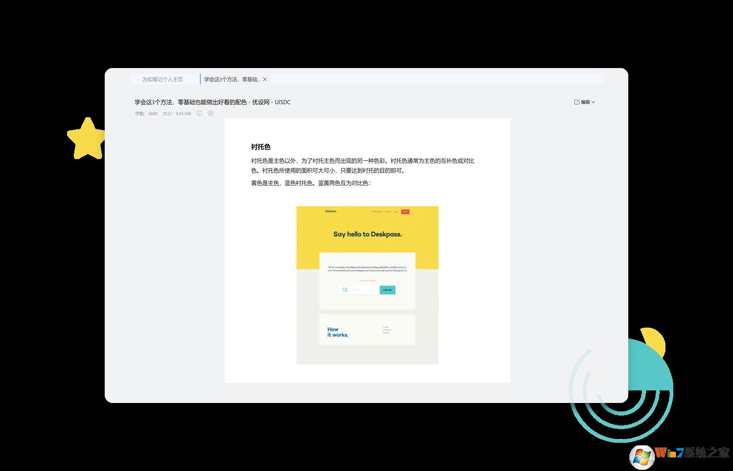
Task: Click the plus icon next to the note size info
Action: click(210, 113)
